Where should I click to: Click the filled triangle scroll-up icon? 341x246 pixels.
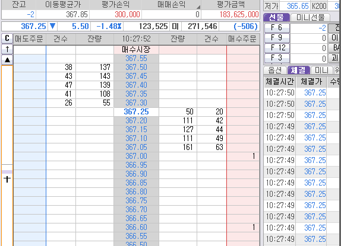tap(7, 60)
